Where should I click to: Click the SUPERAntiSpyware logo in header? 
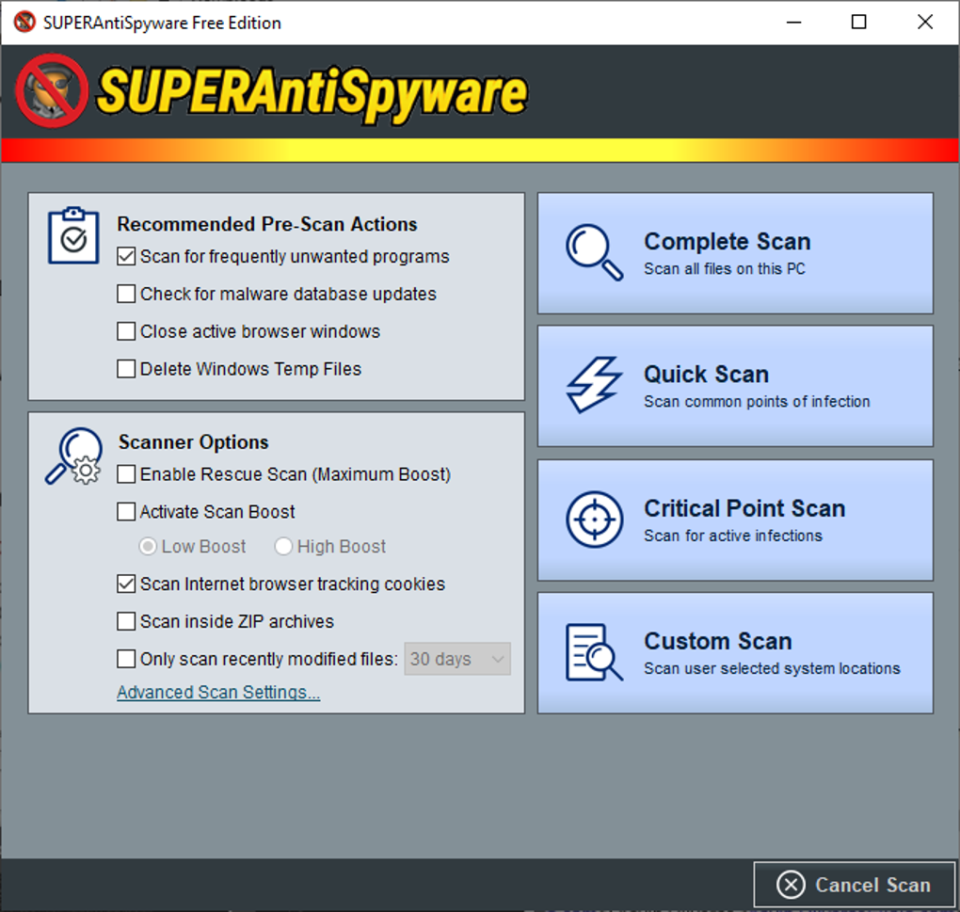[x=271, y=92]
